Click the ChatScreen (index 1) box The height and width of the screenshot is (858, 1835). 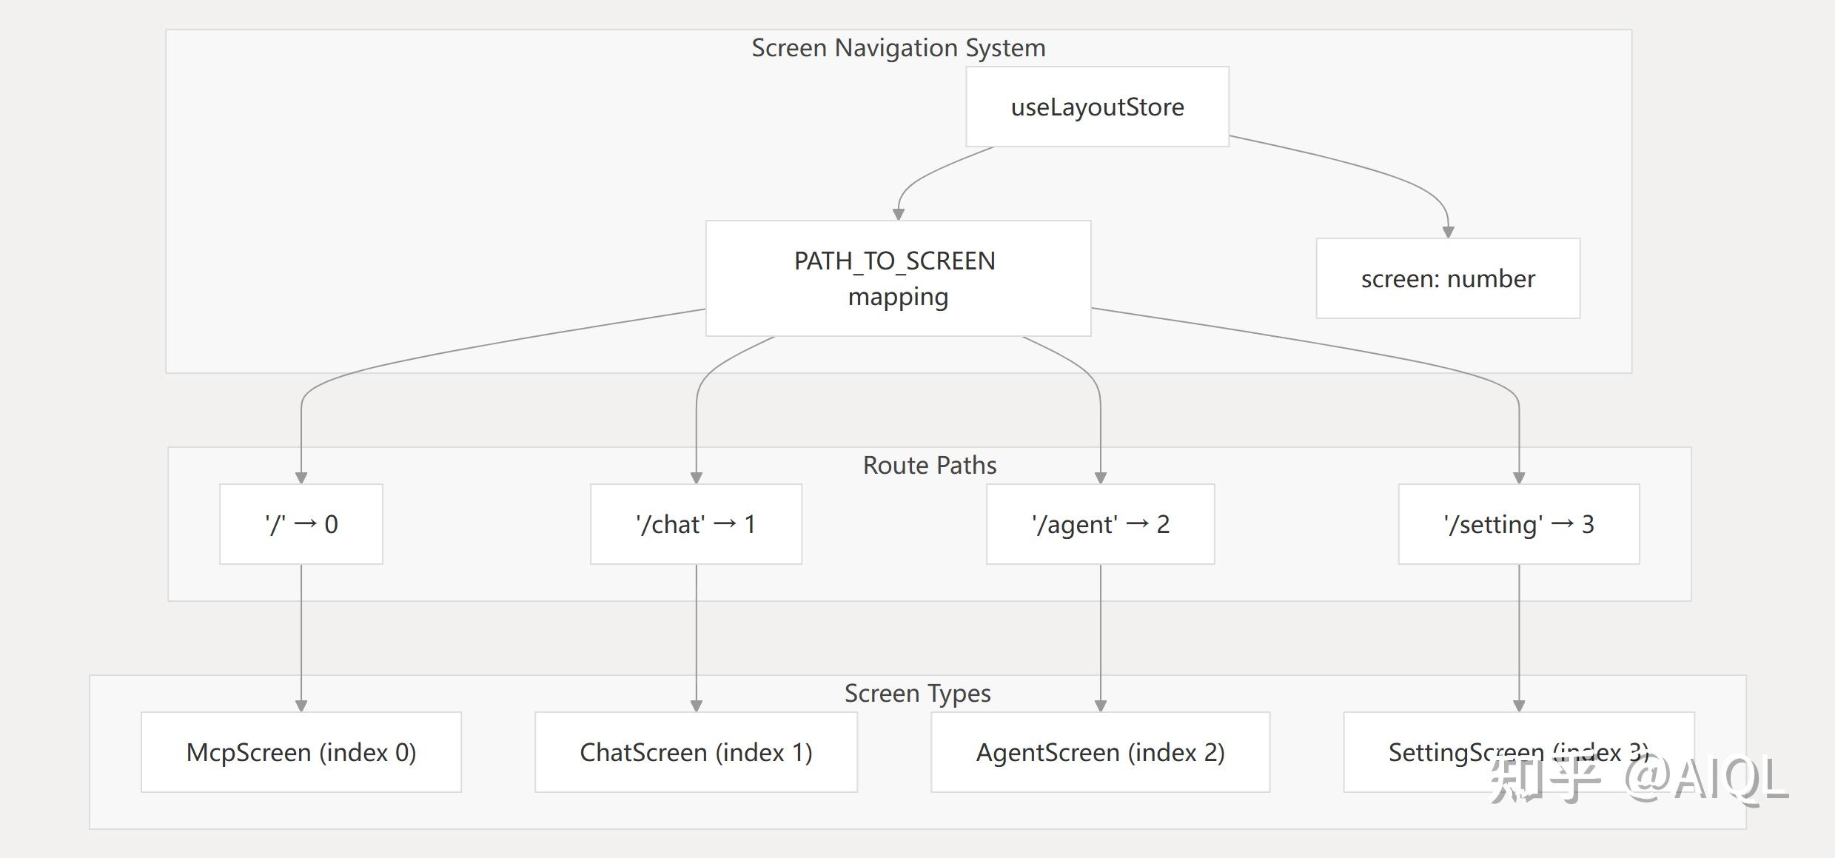(696, 752)
